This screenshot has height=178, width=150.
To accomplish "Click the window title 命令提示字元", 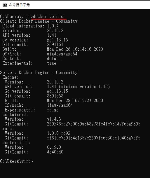I will coord(19,5).
